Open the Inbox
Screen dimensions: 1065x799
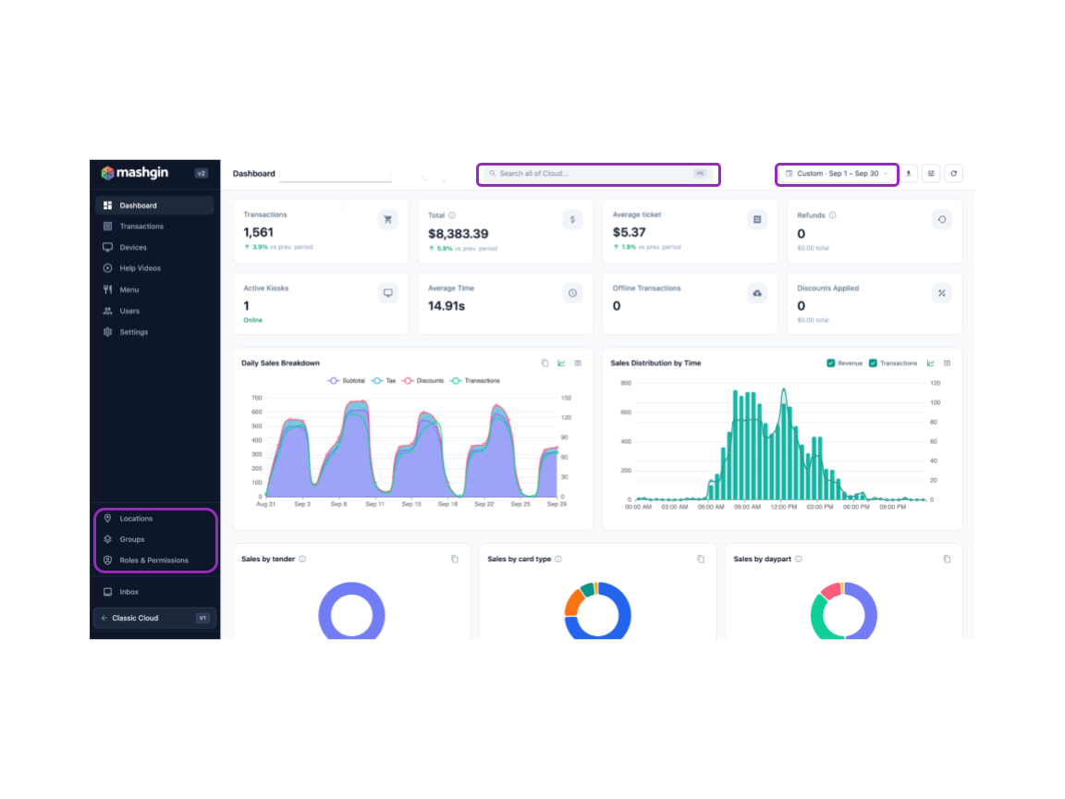[x=155, y=592]
